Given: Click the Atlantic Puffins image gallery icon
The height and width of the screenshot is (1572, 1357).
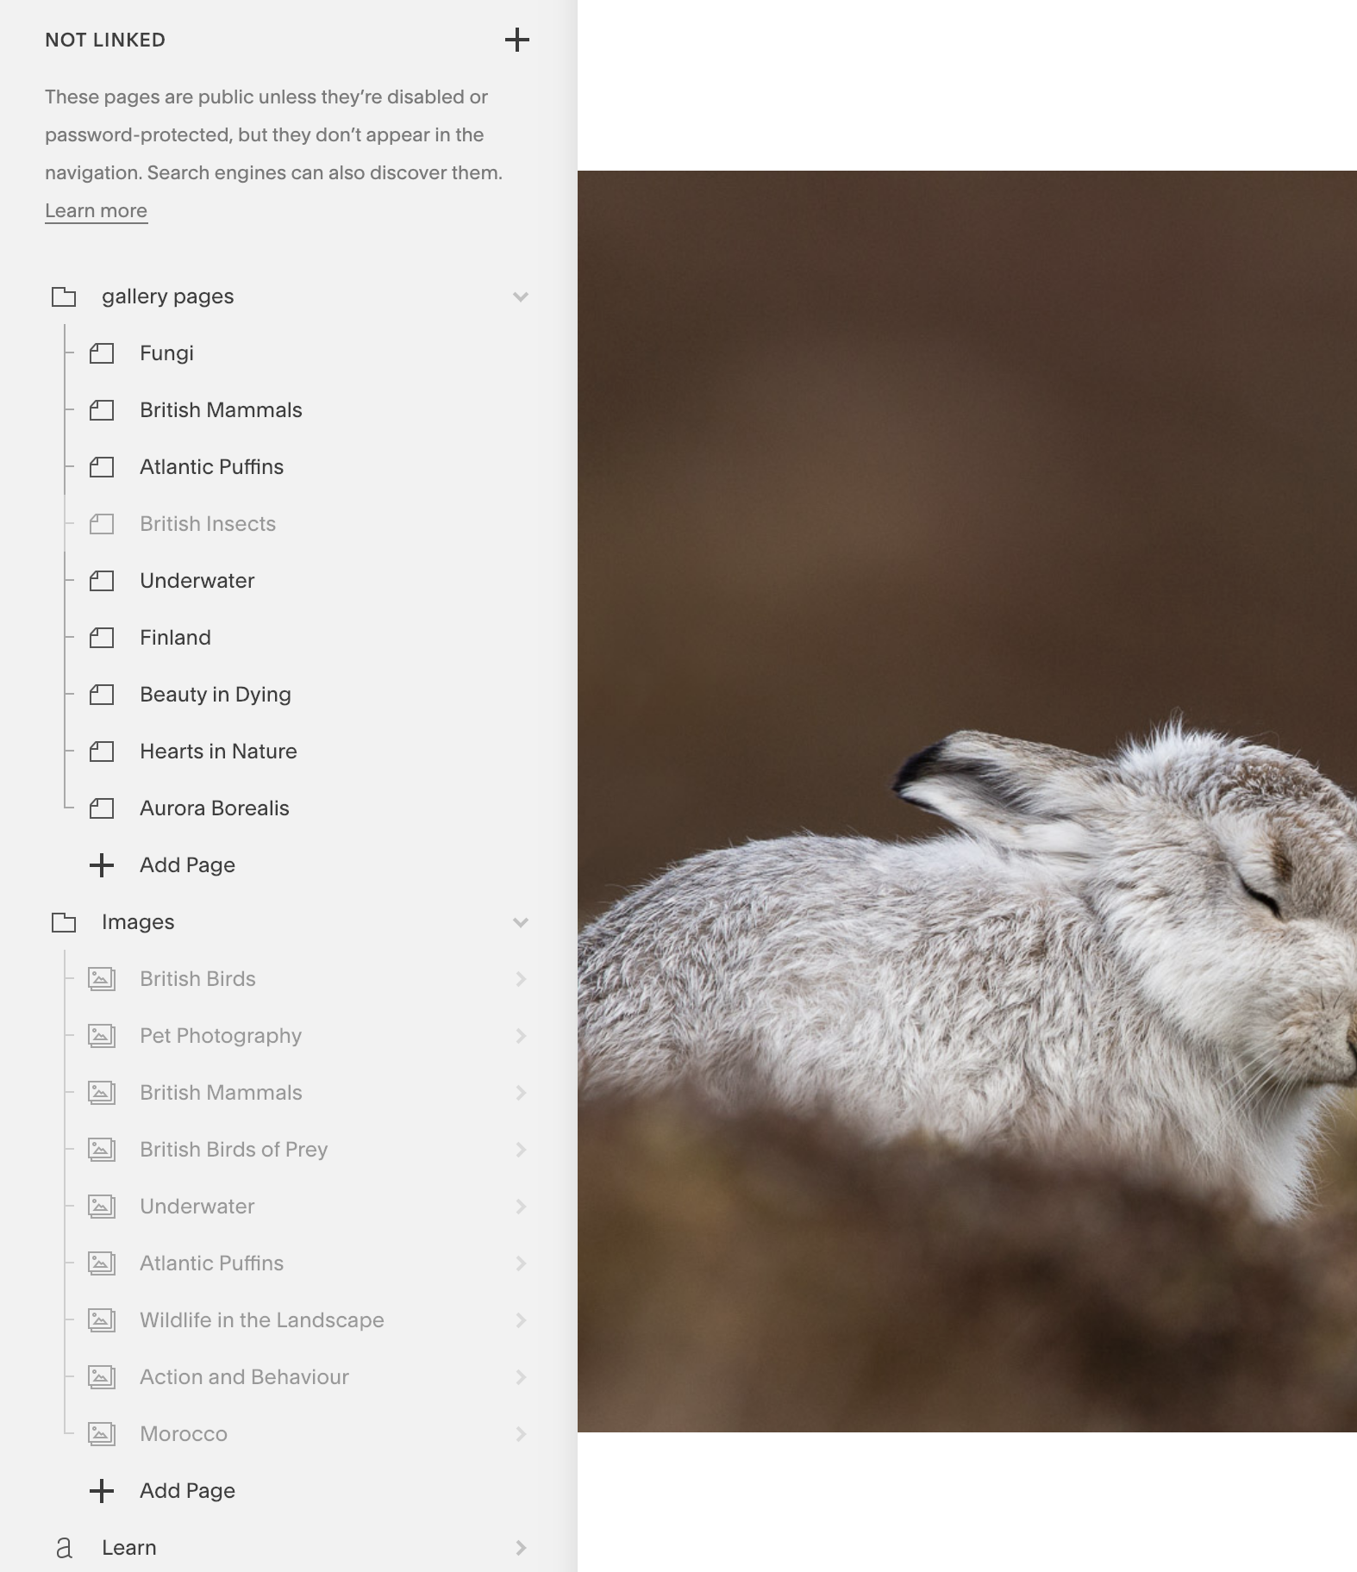Looking at the screenshot, I should (102, 1263).
